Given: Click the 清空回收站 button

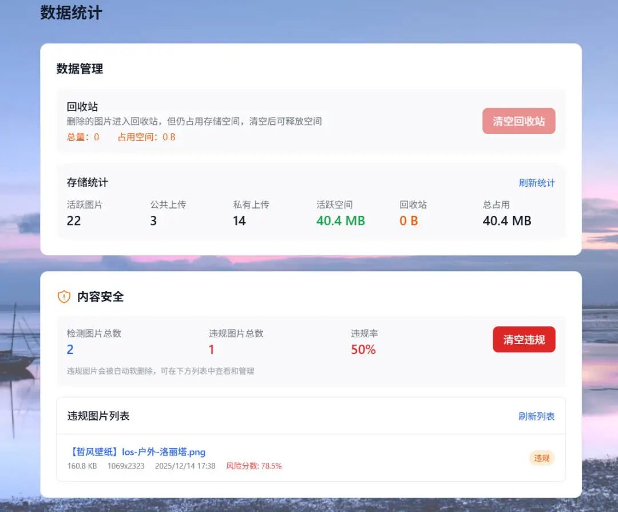Looking at the screenshot, I should pyautogui.click(x=518, y=121).
